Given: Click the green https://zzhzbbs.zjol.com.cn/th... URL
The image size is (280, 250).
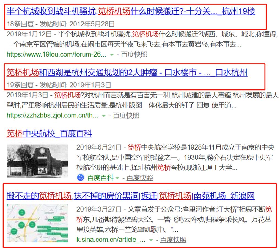Looking at the screenshot, I should [x=52, y=116].
